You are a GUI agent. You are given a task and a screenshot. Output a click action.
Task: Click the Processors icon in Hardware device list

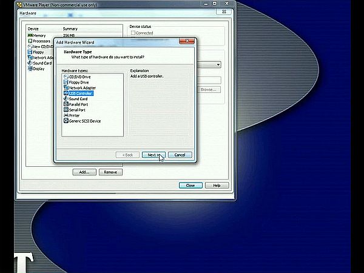pyautogui.click(x=30, y=41)
